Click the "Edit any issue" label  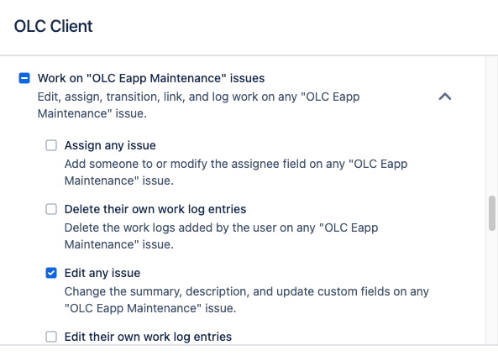pos(102,273)
